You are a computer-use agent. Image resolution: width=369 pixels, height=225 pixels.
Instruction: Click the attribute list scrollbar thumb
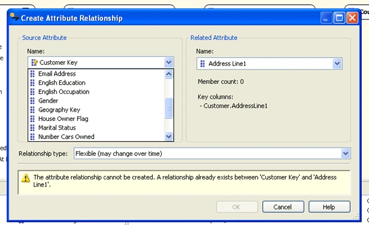[168, 108]
